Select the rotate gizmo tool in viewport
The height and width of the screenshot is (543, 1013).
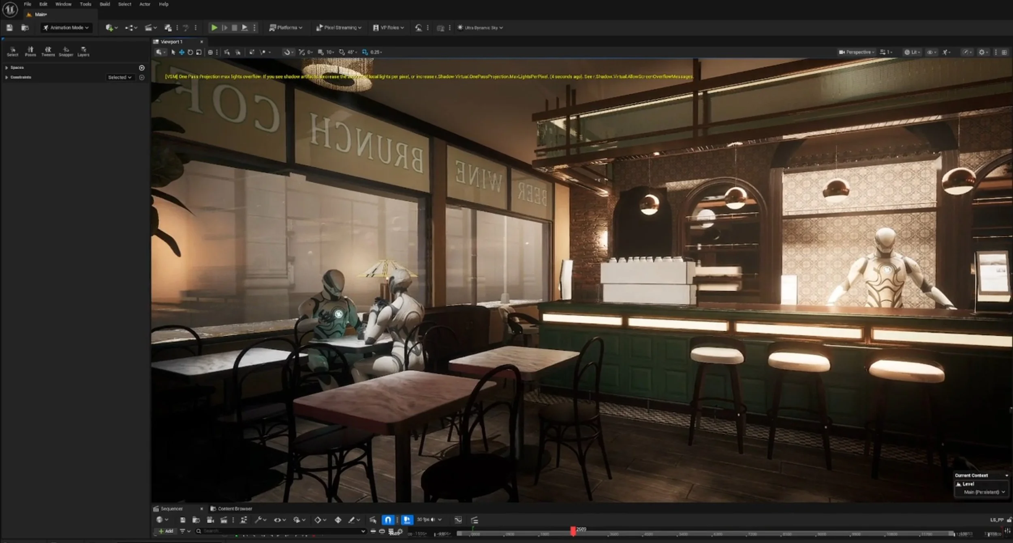point(190,52)
